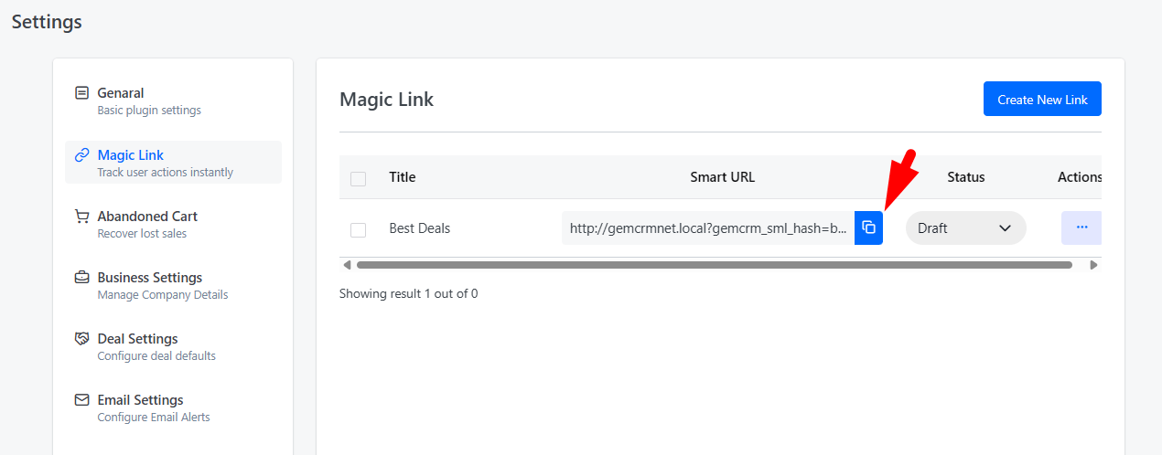Click the Actions column header

pyautogui.click(x=1080, y=177)
